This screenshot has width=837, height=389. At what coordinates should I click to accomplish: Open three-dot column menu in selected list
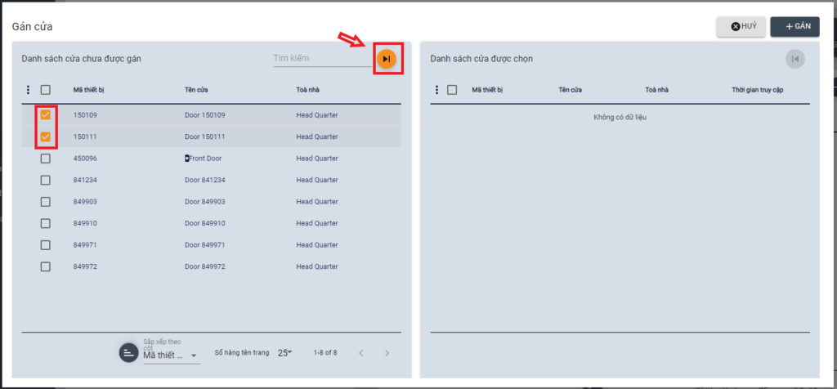436,90
